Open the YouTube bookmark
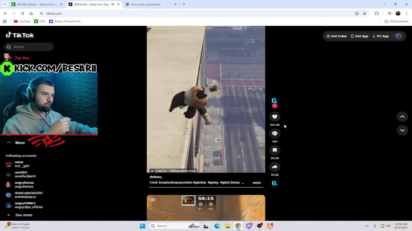412x231 pixels. 22,21
